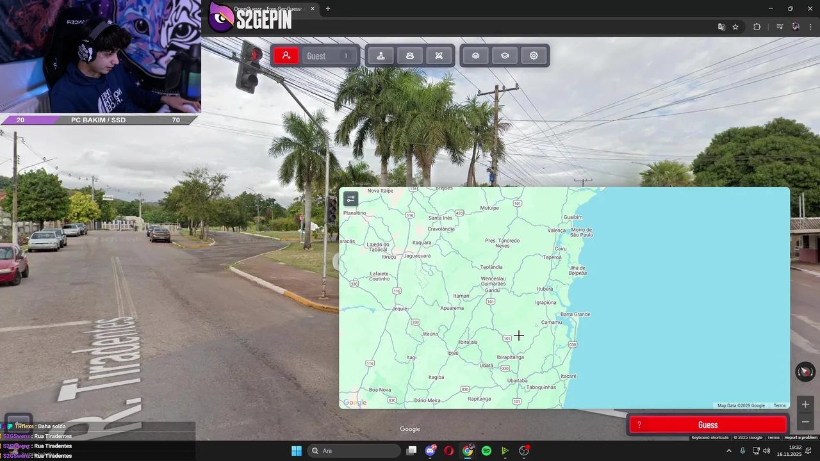Click Ubaitaba on the map
Screen dimensions: 820x461
tap(518, 381)
